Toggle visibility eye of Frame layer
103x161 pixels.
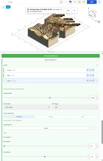click(88, 70)
